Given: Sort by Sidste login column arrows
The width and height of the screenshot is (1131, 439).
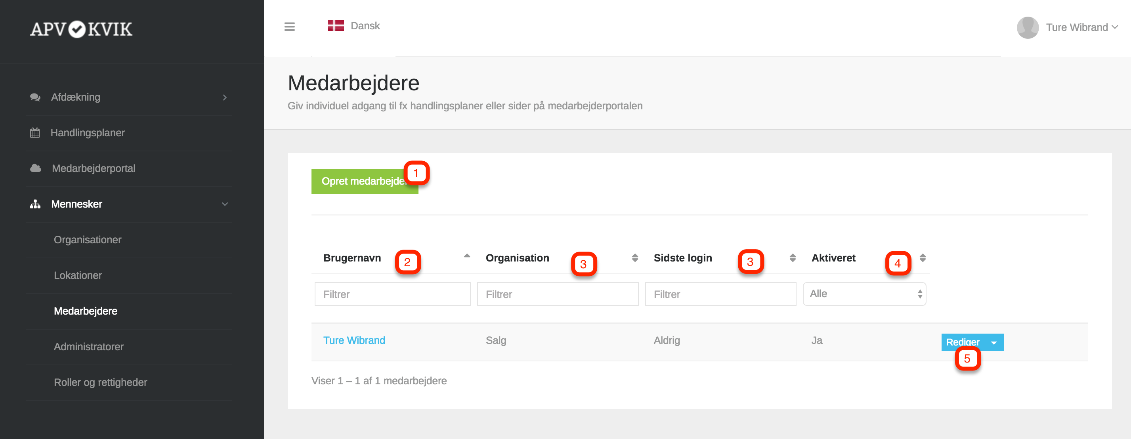Looking at the screenshot, I should pos(792,258).
